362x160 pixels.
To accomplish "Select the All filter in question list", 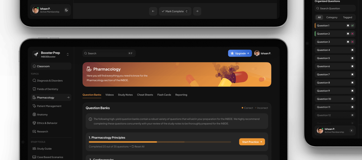I will tap(319, 18).
